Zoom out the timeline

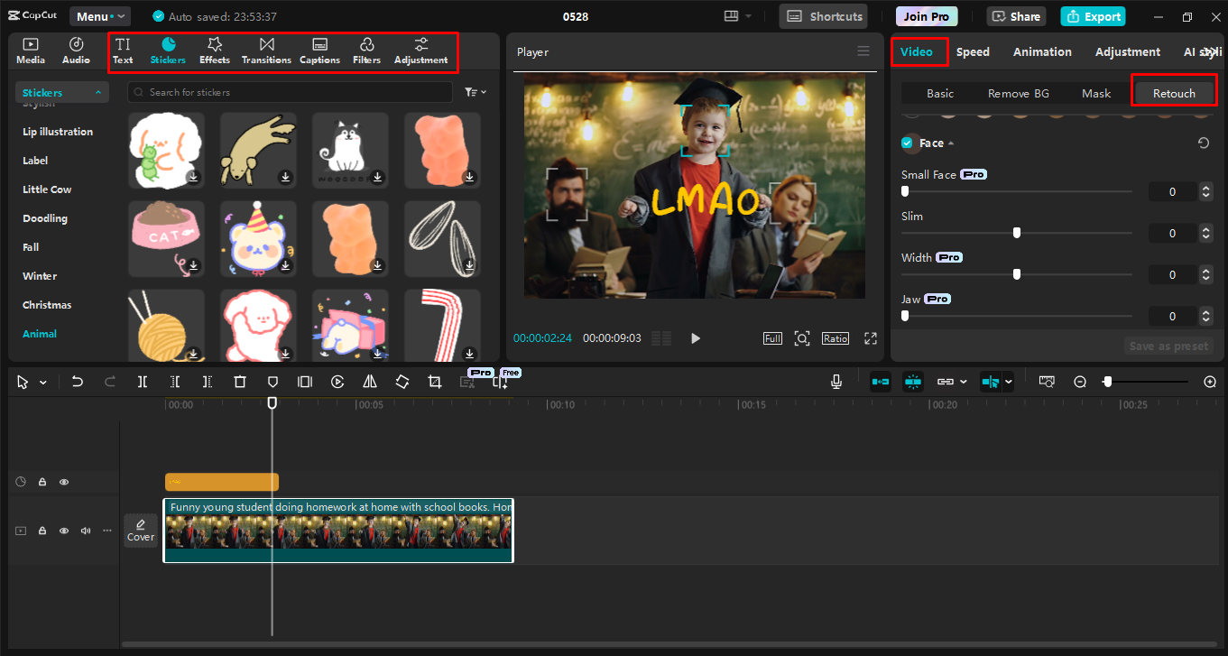pos(1080,382)
